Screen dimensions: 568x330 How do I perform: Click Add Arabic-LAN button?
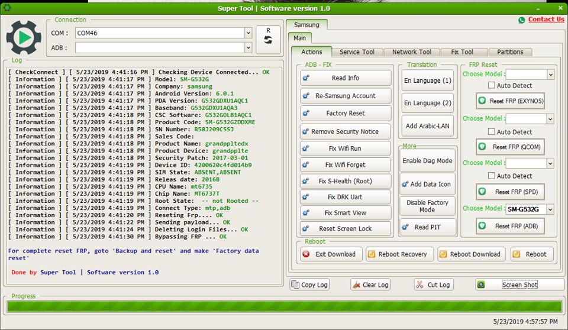click(x=427, y=126)
